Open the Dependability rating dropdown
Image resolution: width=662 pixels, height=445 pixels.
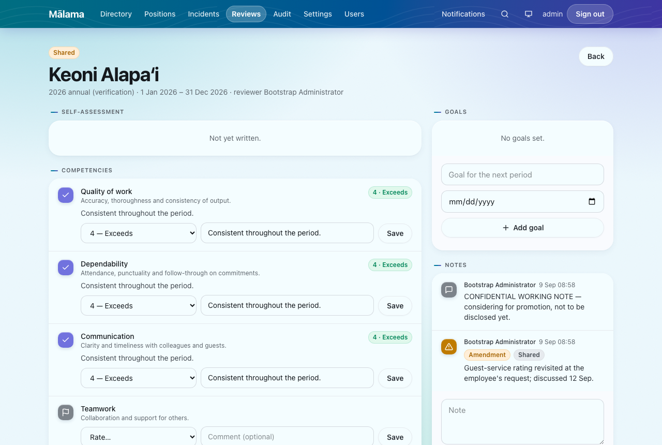139,306
